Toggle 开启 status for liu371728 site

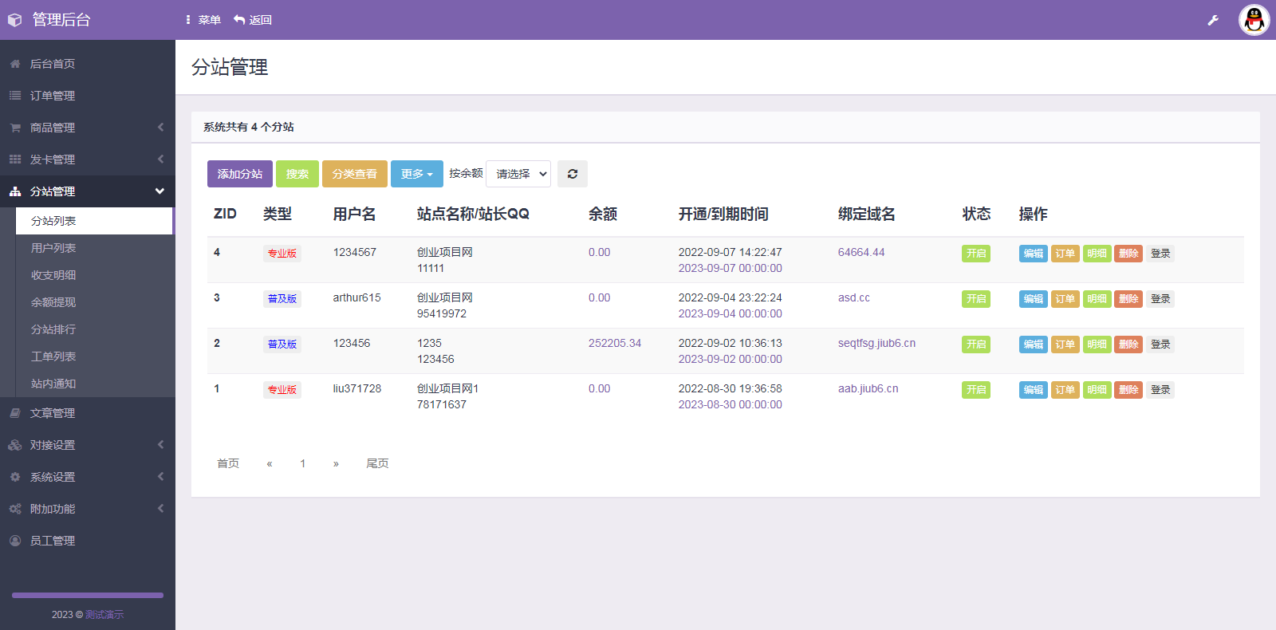(x=975, y=390)
